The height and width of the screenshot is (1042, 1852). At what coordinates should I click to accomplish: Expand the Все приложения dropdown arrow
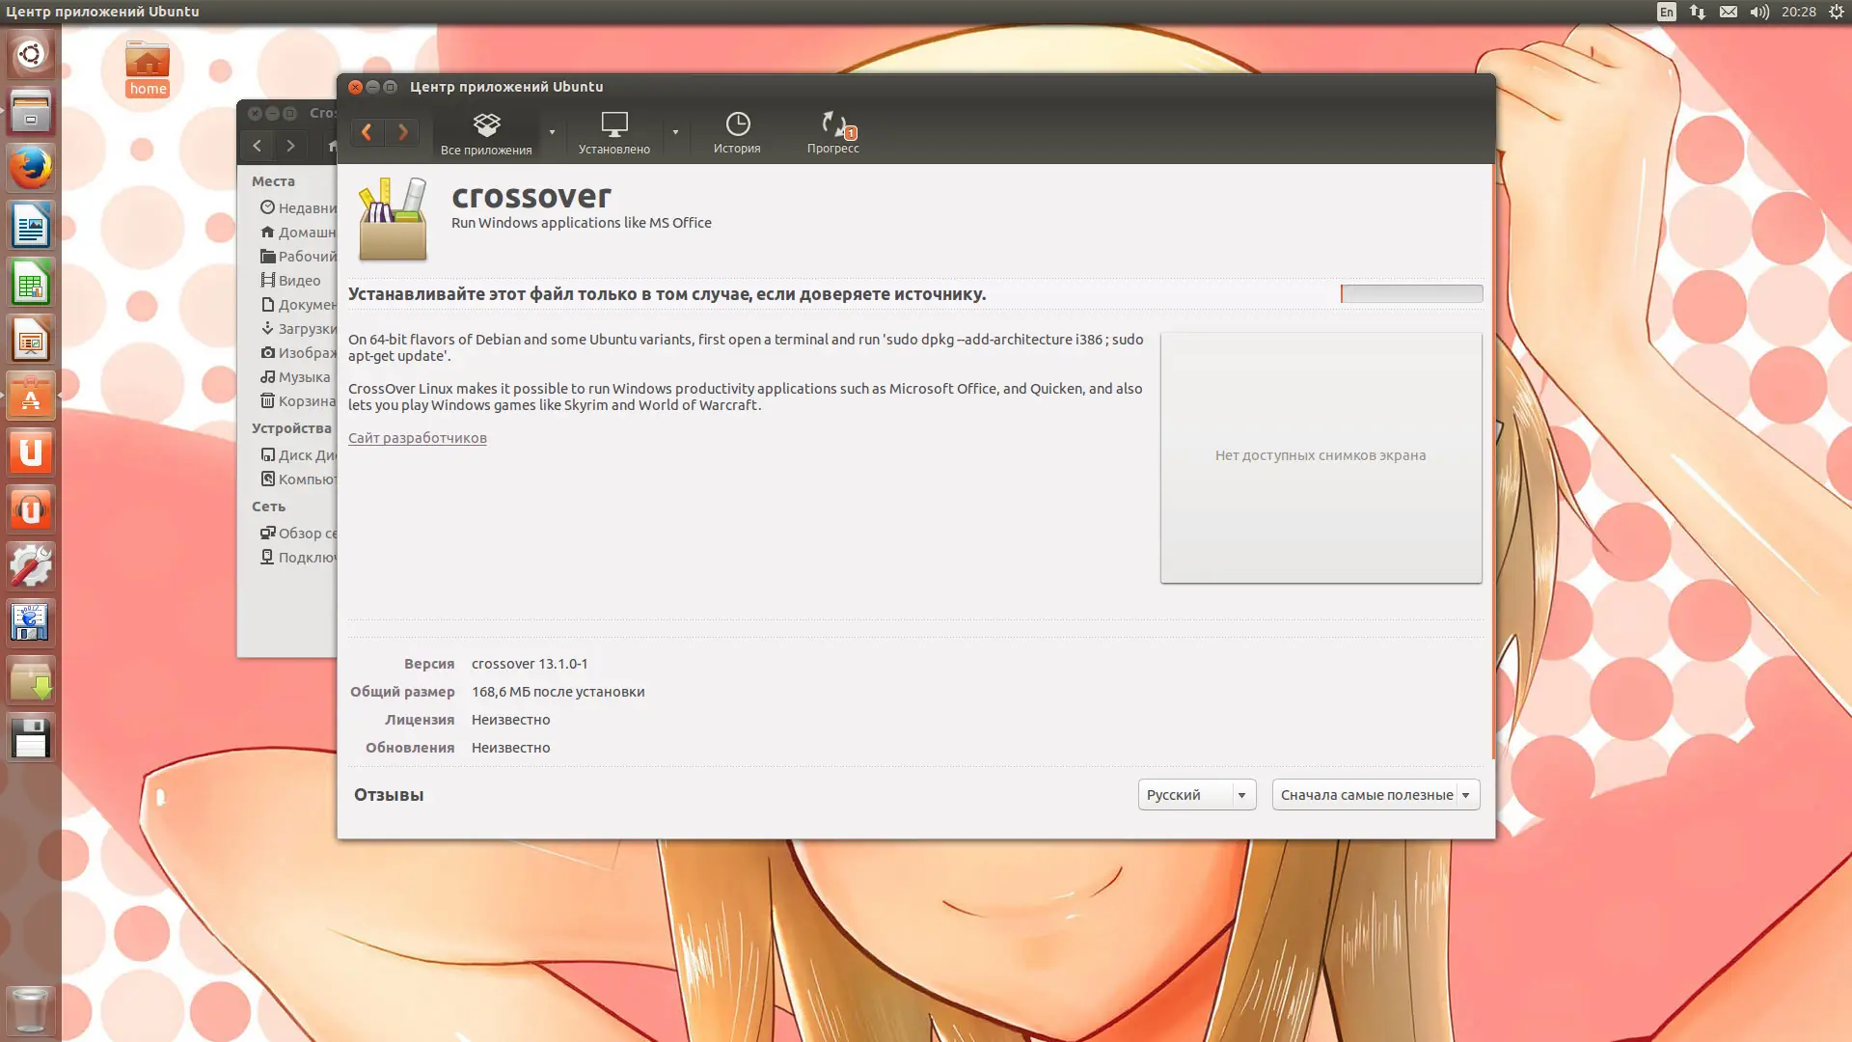pyautogui.click(x=552, y=132)
